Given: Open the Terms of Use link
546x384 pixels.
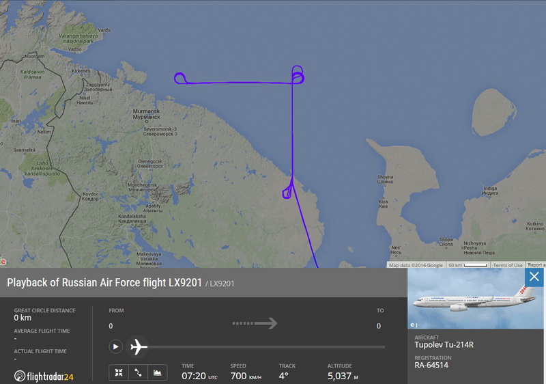Looking at the screenshot, I should (x=507, y=265).
